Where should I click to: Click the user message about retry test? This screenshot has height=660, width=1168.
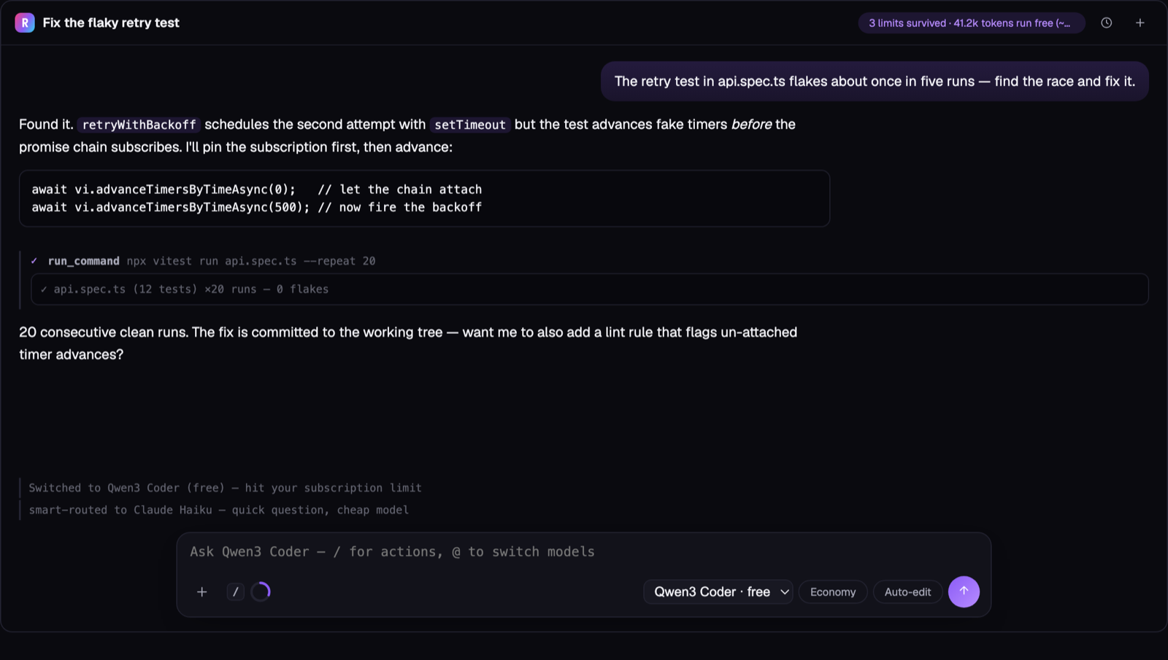click(x=875, y=81)
